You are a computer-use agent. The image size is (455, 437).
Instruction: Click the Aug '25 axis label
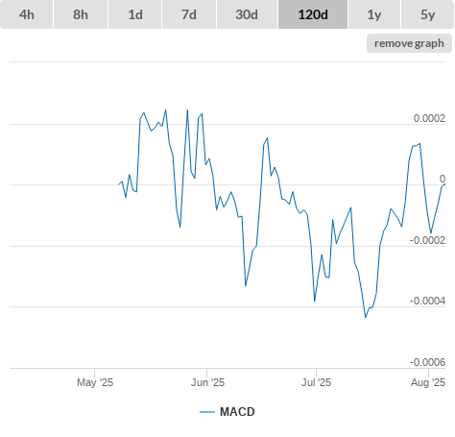pos(428,382)
